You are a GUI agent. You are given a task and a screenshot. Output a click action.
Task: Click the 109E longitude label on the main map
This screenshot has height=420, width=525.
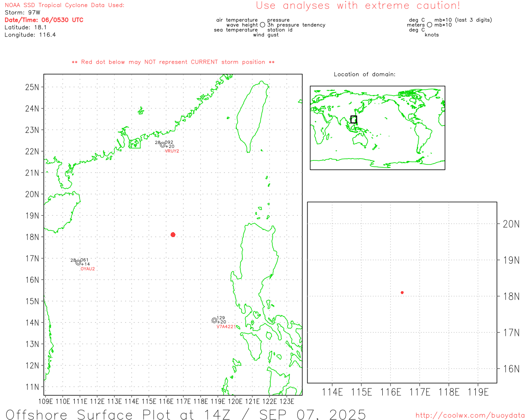[x=46, y=401]
